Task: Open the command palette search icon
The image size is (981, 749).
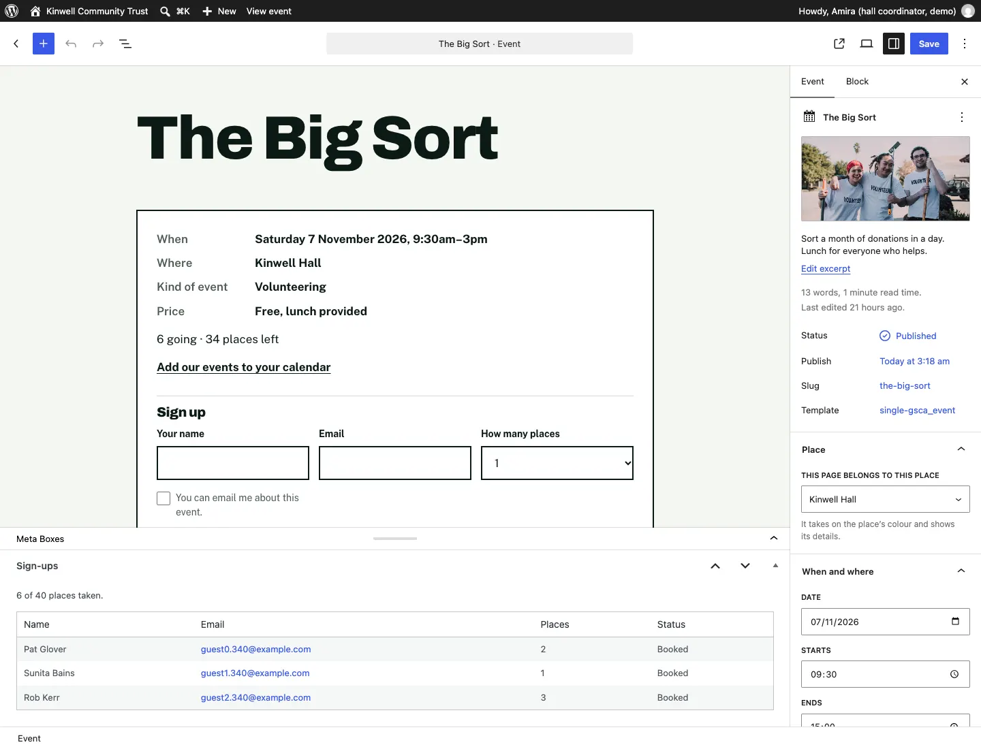Action: pyautogui.click(x=165, y=11)
